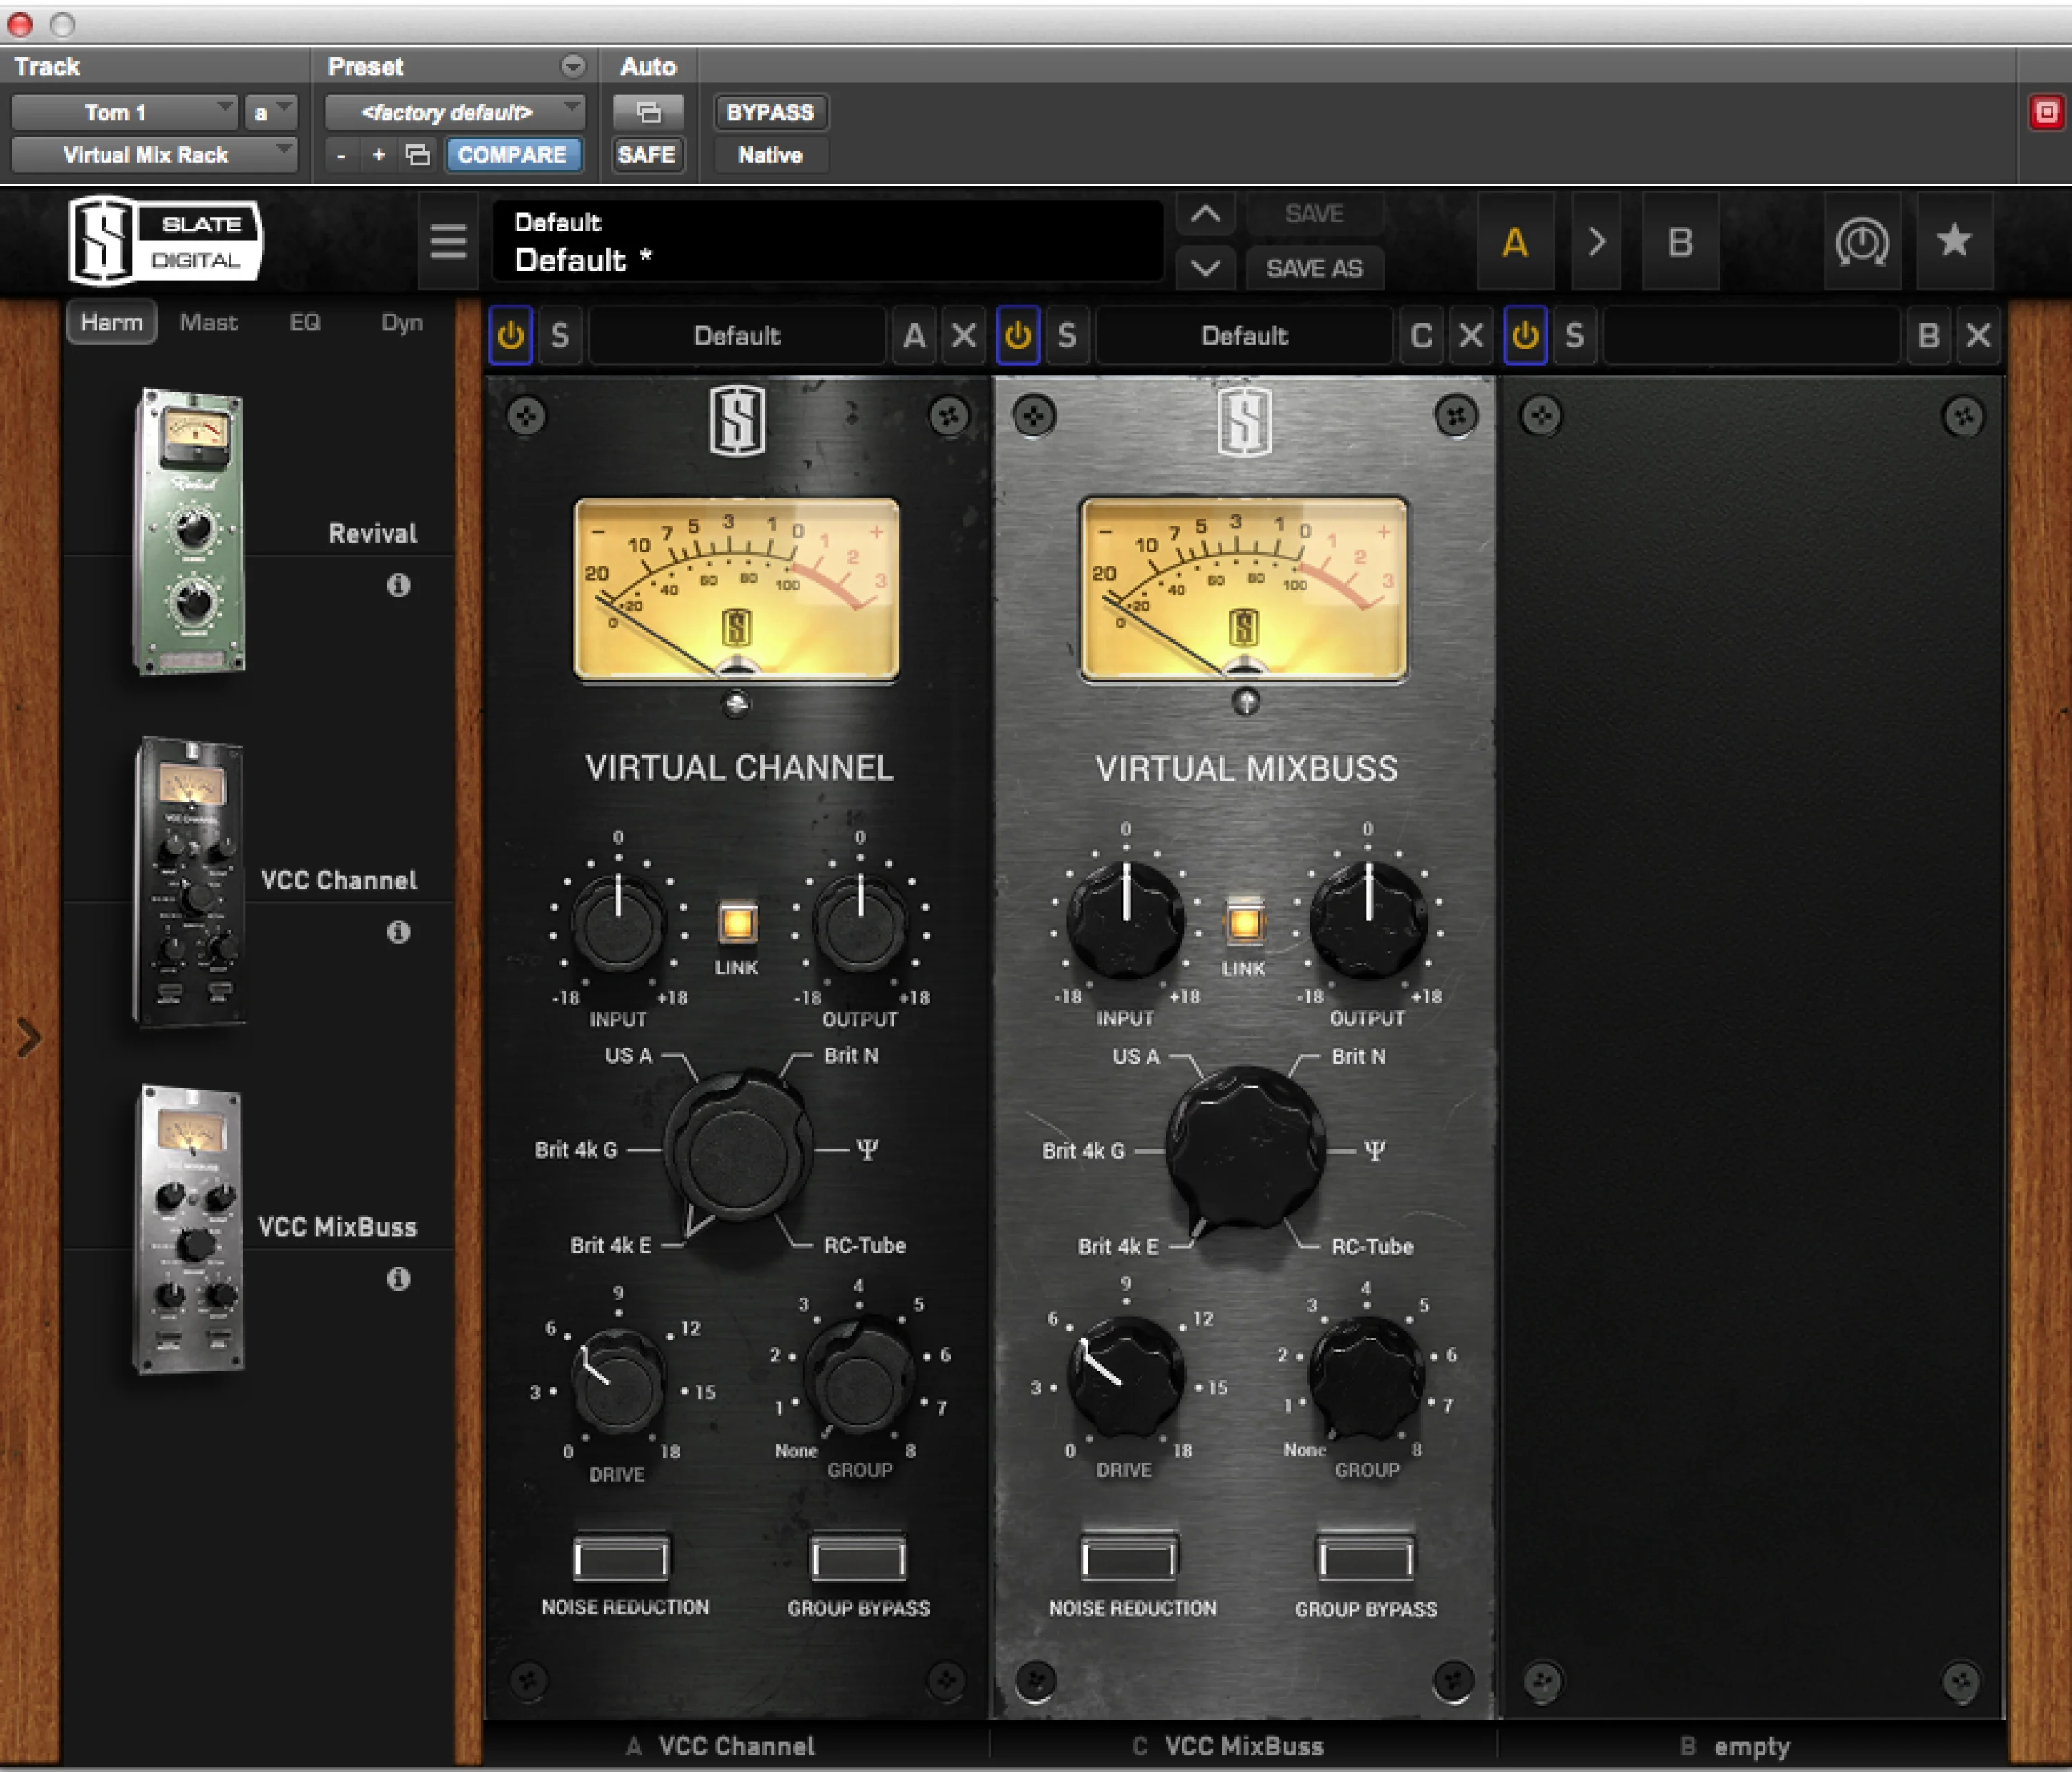2072x1772 pixels.
Task: Enable Noise Reduction on Virtual Channel
Action: tap(621, 1556)
